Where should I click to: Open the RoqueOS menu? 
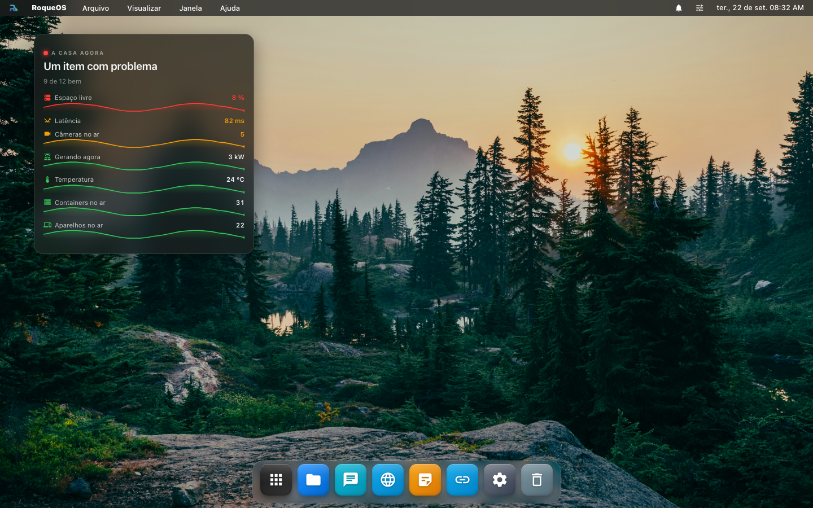click(x=49, y=8)
